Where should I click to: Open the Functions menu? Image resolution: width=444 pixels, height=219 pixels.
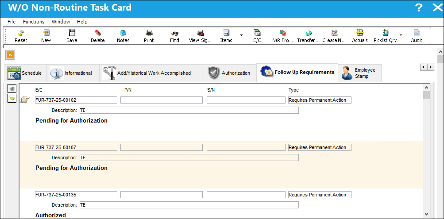34,22
